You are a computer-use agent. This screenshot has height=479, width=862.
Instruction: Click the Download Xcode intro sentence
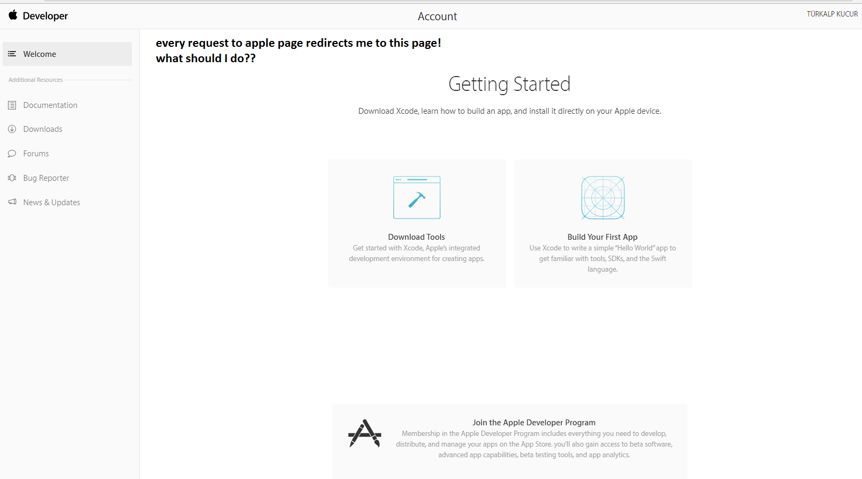(509, 111)
